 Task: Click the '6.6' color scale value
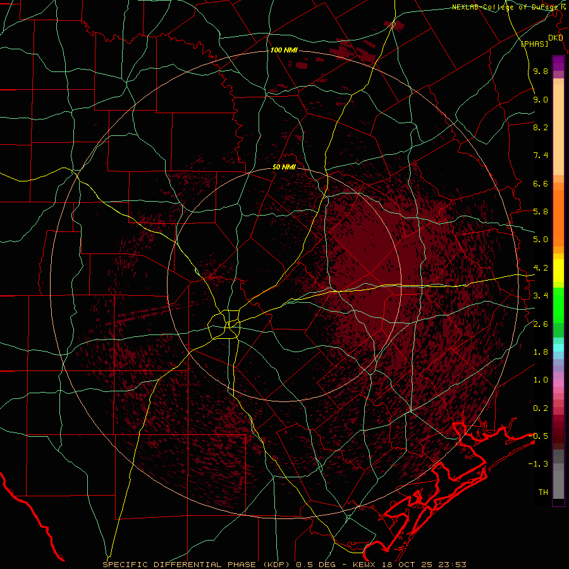coord(541,183)
